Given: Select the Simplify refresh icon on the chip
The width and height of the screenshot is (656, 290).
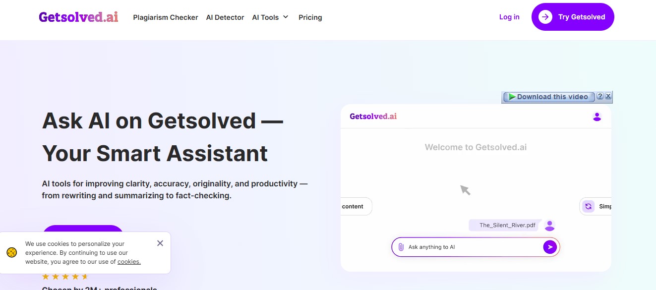Looking at the screenshot, I should pos(589,206).
